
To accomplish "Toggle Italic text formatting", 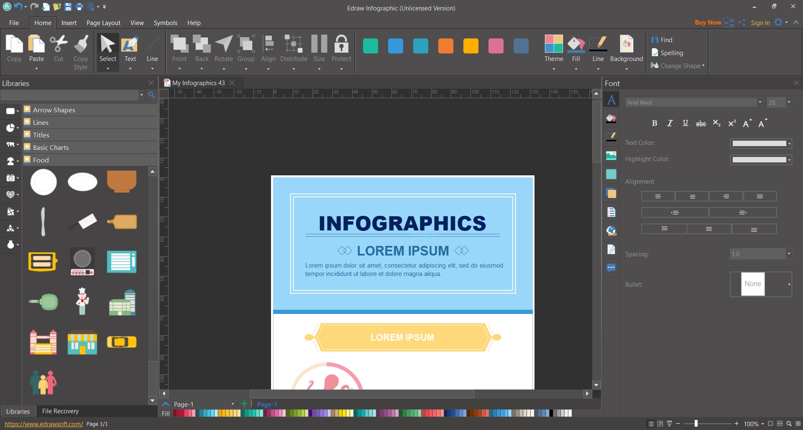I will tap(670, 123).
